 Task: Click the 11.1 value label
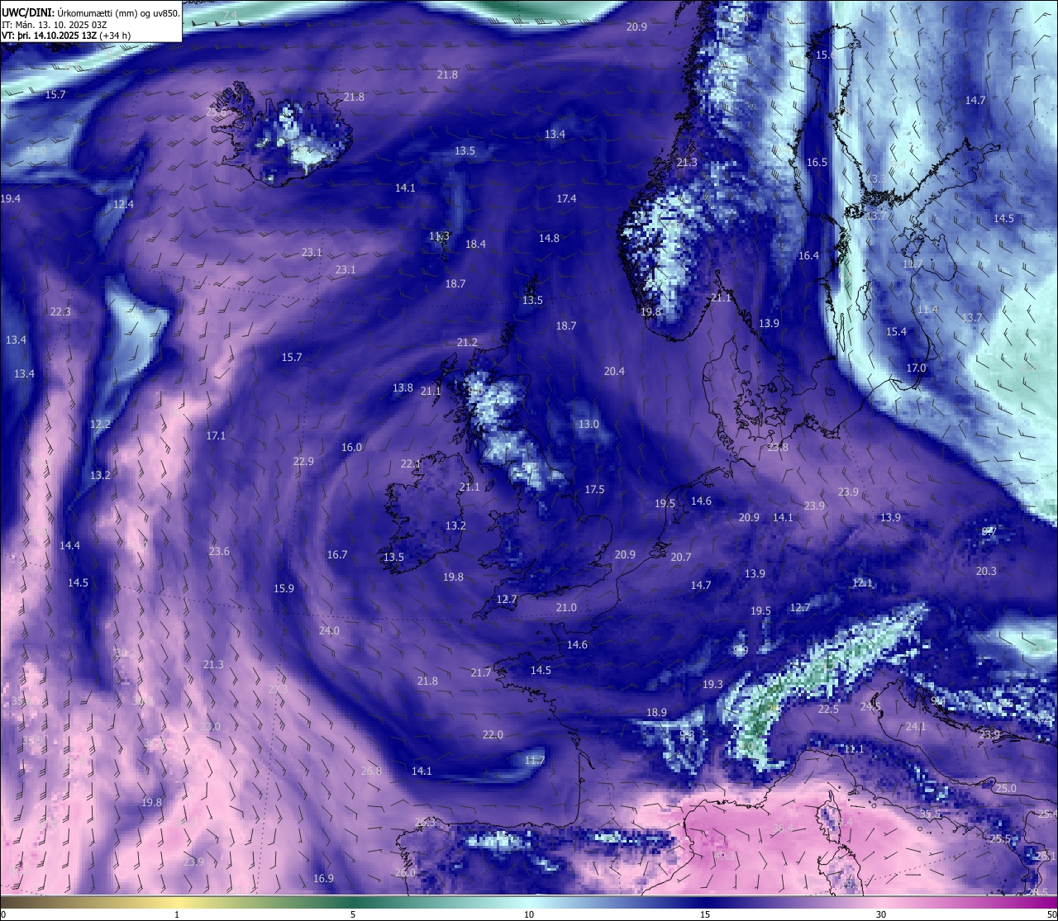coord(854,749)
